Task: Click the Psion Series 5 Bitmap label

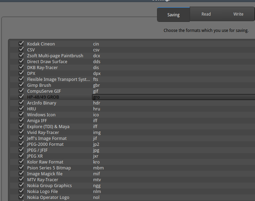Action: tap(49, 168)
